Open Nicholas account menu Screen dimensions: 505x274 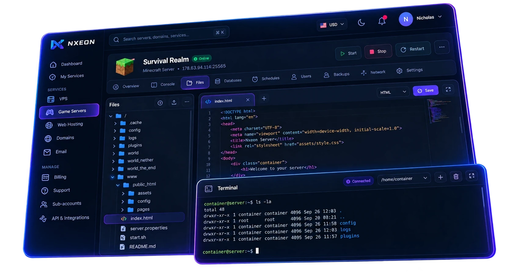point(420,18)
